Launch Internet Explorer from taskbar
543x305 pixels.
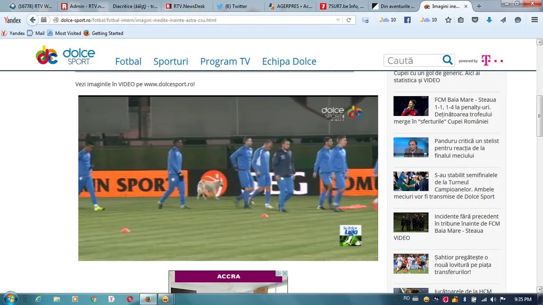pyautogui.click(x=38, y=299)
